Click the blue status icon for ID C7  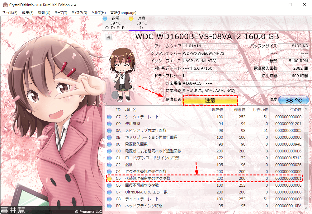(109, 192)
